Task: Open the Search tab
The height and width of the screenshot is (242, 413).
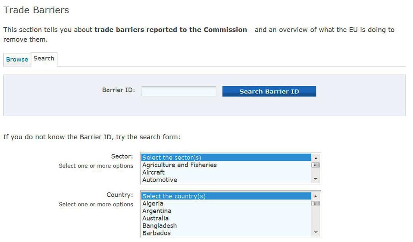Action: (44, 59)
